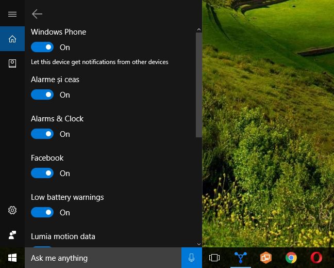
Task: Turn off Windows Phone notifications toggle
Action: point(42,47)
